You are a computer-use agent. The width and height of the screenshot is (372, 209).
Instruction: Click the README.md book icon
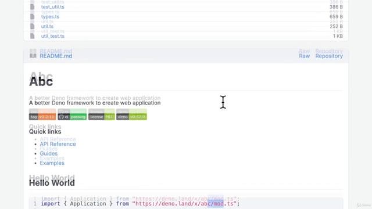click(x=33, y=56)
